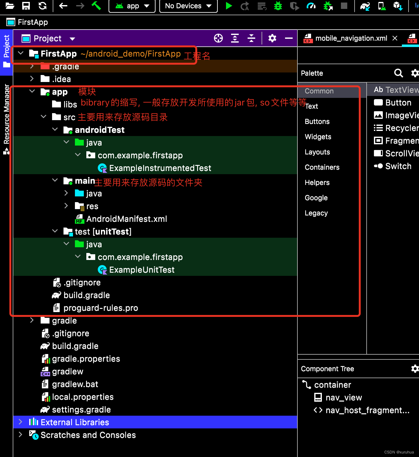
Task: Open Project panel gear options
Action: coord(272,38)
